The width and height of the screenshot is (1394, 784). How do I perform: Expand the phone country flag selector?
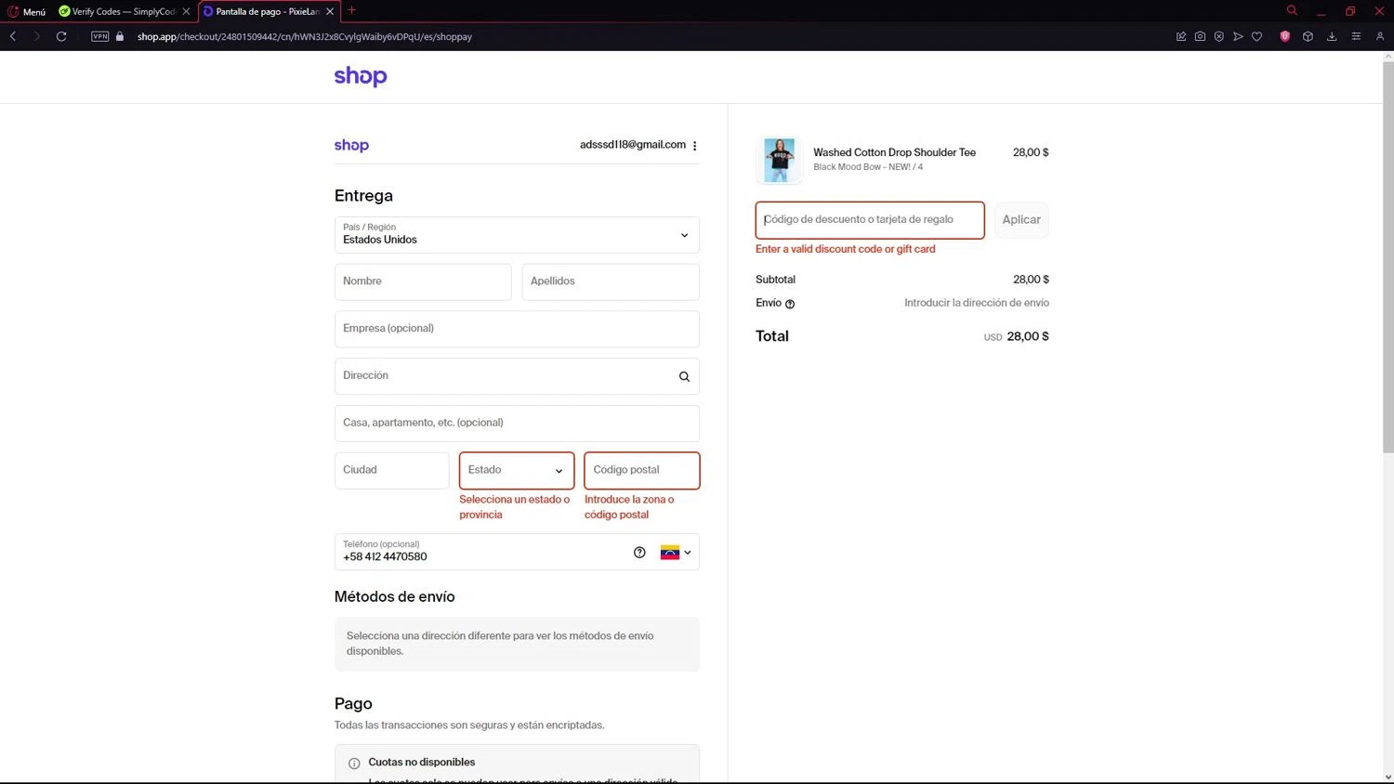(x=676, y=552)
